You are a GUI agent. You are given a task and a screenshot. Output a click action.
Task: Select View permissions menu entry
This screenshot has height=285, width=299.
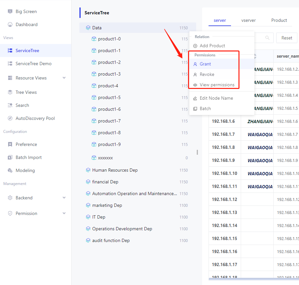(x=222, y=85)
